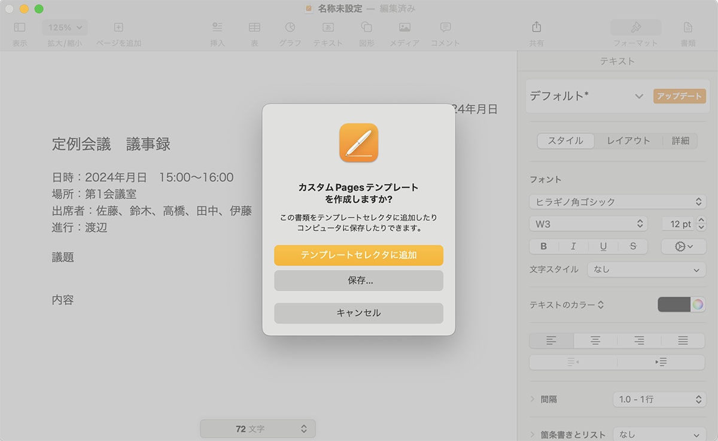
Task: Click the document icon in title bar
Action: 309,8
